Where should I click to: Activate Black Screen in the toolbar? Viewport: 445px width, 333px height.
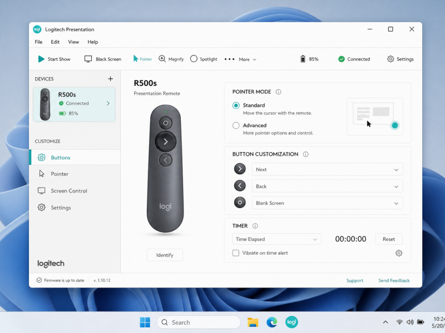(x=103, y=59)
